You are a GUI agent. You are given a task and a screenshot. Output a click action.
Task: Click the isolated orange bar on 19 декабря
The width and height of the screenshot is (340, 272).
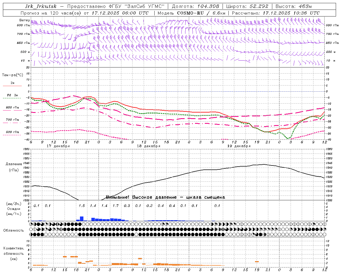(257, 262)
